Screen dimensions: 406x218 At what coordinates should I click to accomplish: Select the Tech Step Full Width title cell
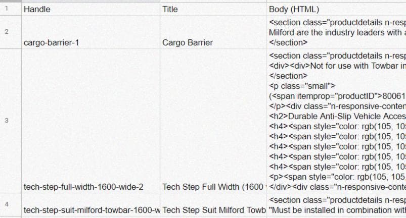click(212, 187)
